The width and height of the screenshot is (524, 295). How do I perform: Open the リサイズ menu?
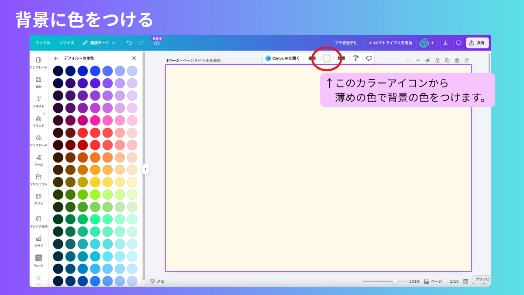tap(66, 43)
